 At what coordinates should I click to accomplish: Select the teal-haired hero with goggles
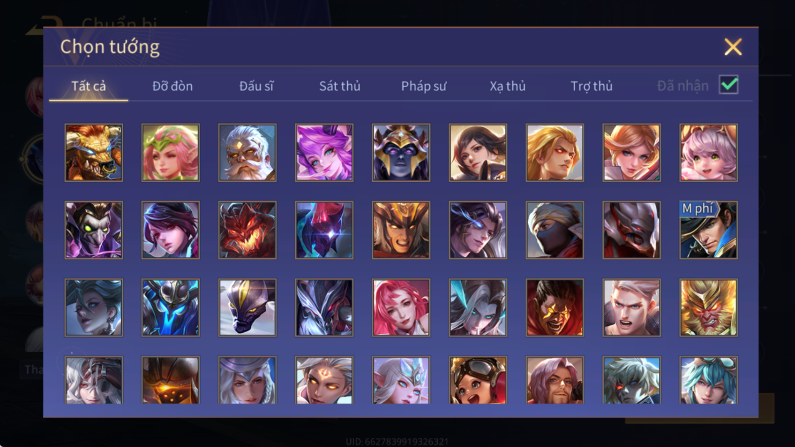point(709,380)
